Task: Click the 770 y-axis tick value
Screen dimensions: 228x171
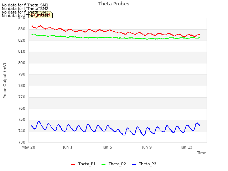Action: tap(22, 97)
